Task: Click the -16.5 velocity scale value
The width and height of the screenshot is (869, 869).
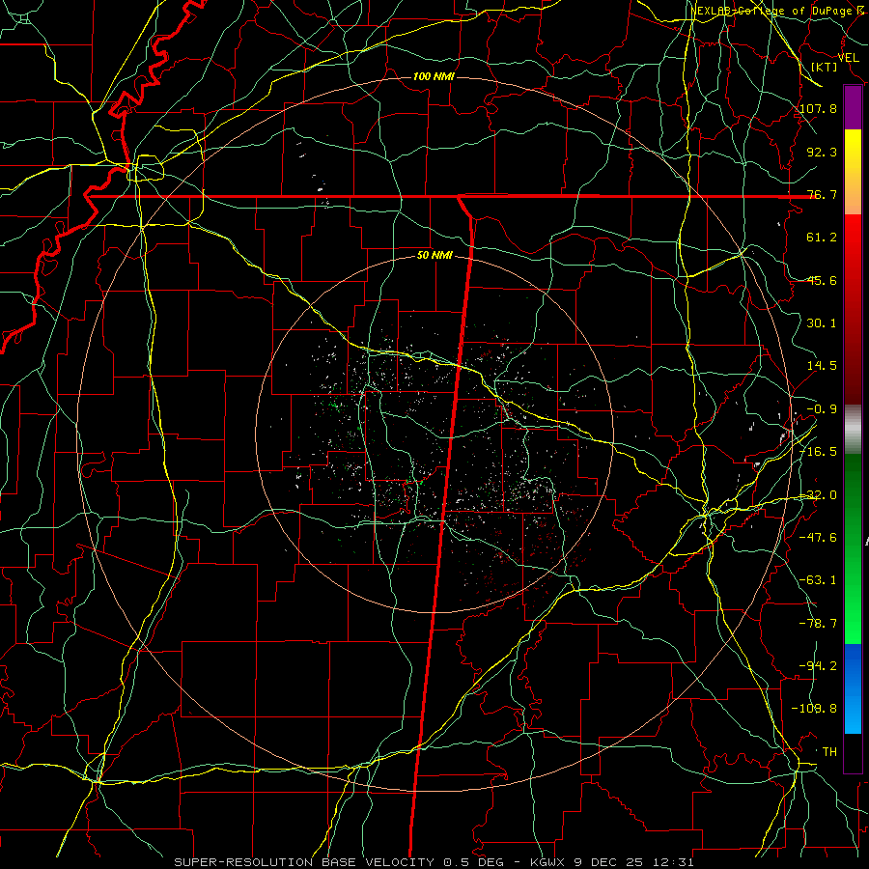Action: [819, 452]
